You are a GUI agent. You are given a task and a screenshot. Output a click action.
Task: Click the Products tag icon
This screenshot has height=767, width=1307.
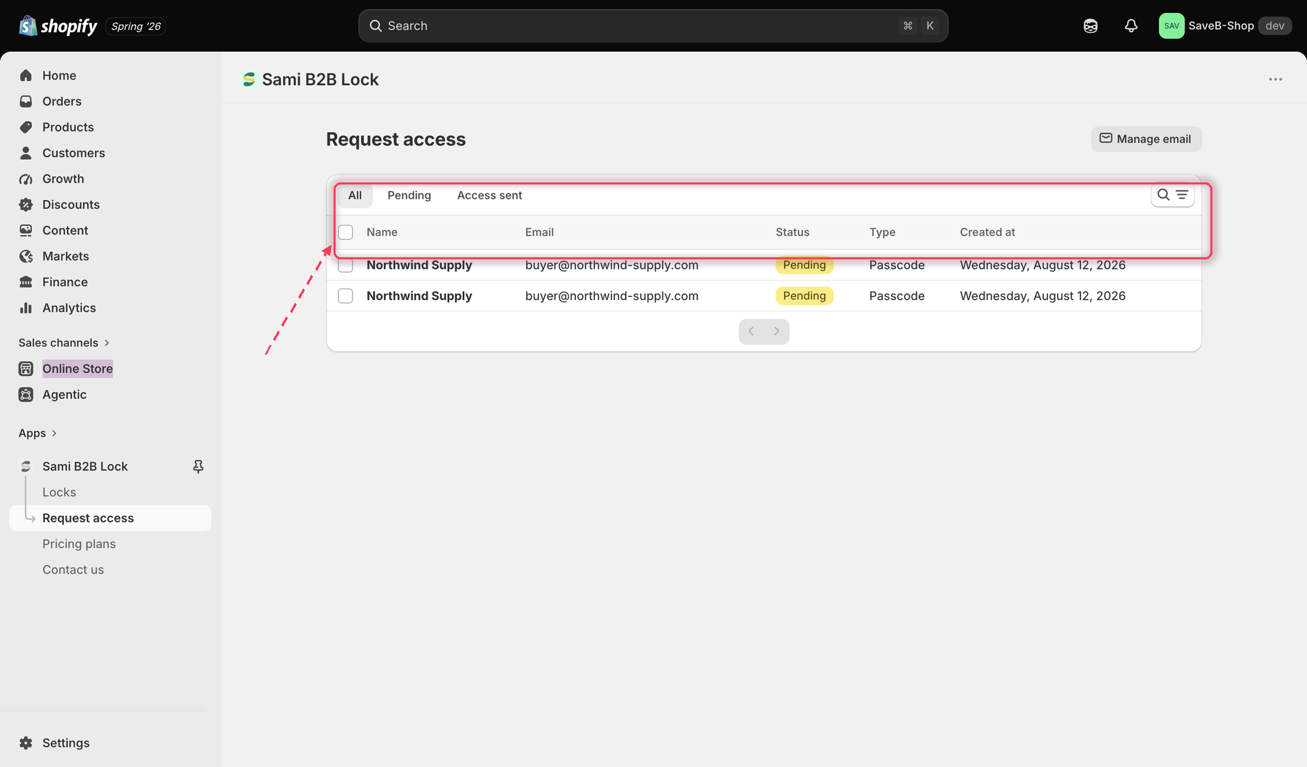pyautogui.click(x=26, y=127)
